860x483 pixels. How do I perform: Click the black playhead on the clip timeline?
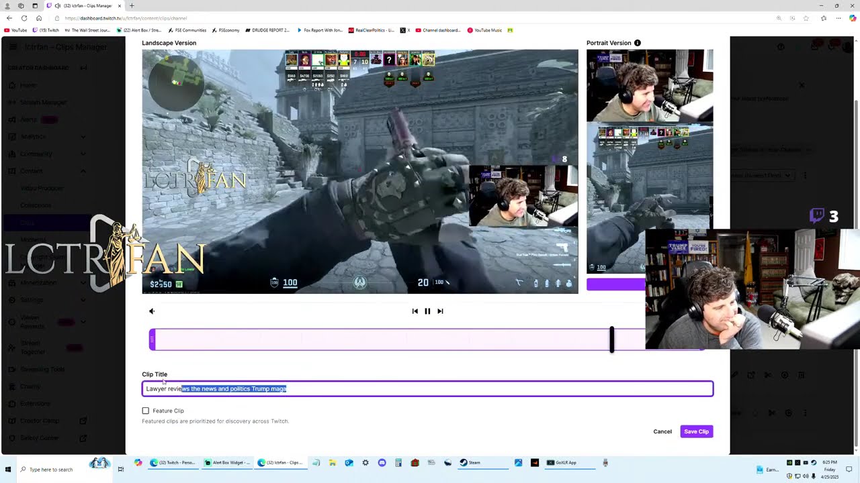click(611, 339)
